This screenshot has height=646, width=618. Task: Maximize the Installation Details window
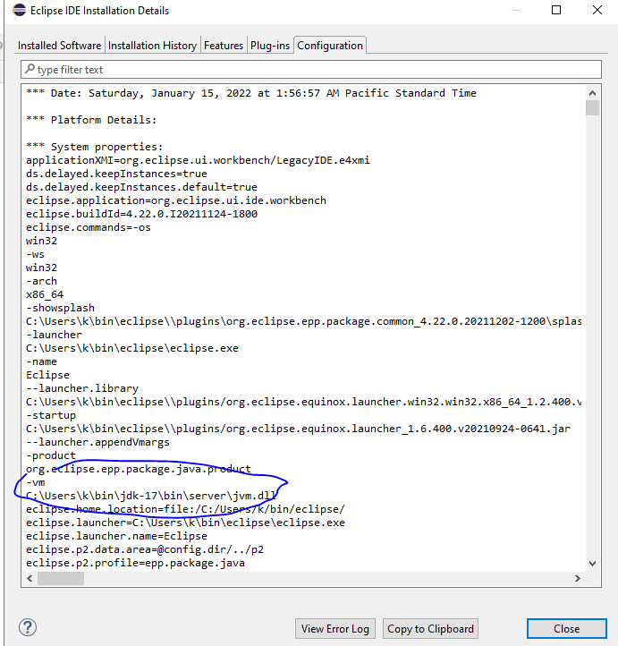[556, 10]
